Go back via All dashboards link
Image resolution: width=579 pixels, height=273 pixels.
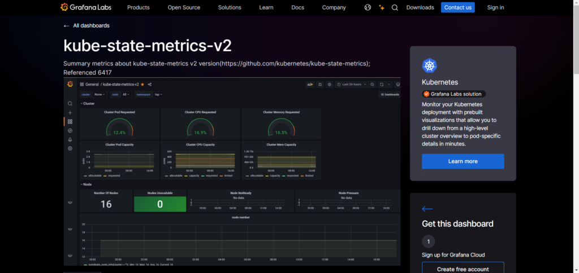[91, 26]
